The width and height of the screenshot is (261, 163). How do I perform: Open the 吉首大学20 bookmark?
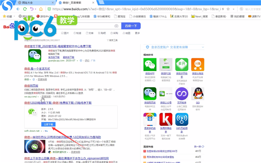tap(179, 16)
